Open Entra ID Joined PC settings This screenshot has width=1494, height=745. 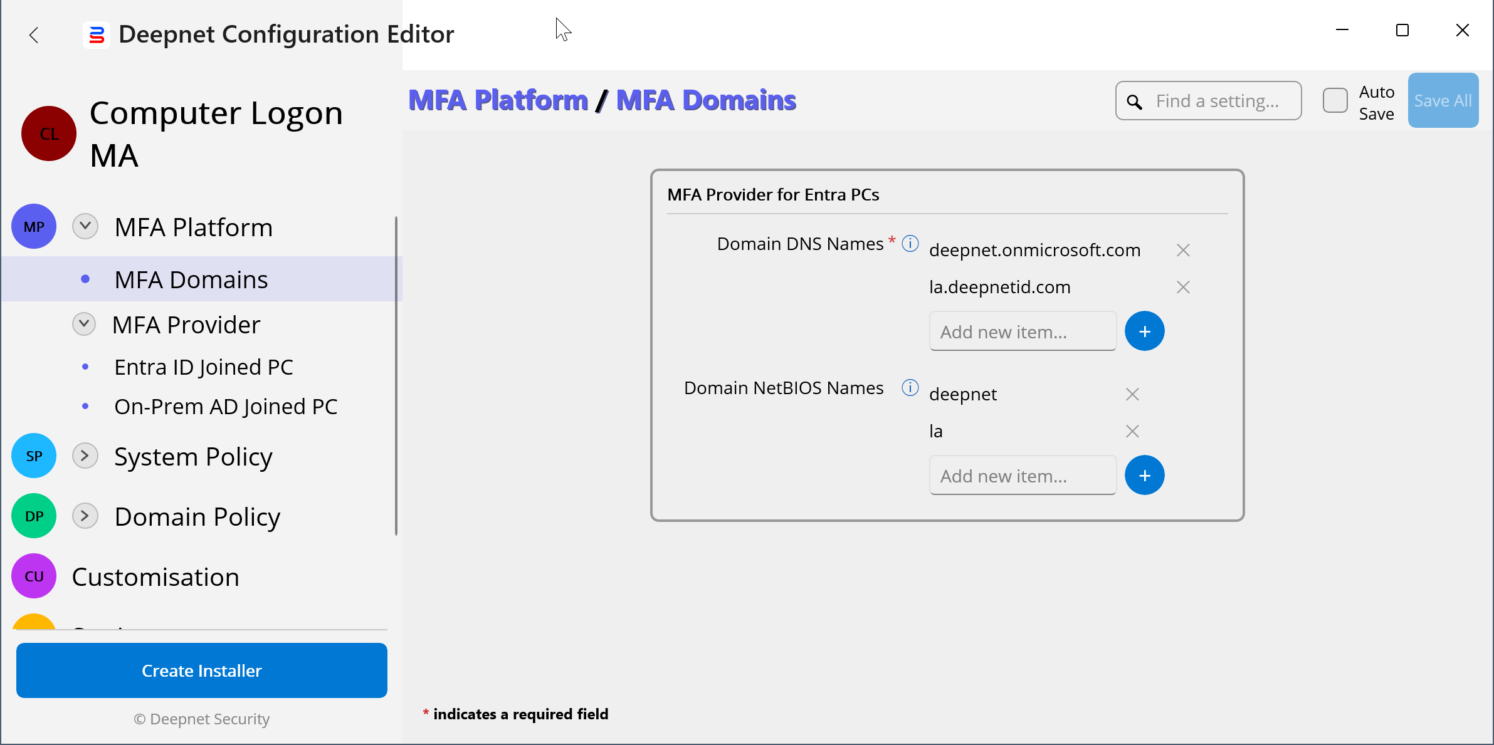(x=204, y=367)
